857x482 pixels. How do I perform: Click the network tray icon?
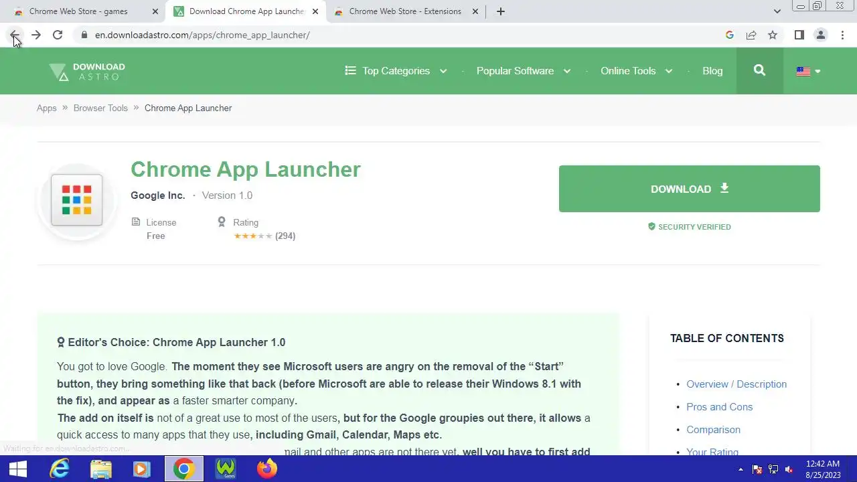[x=773, y=469]
